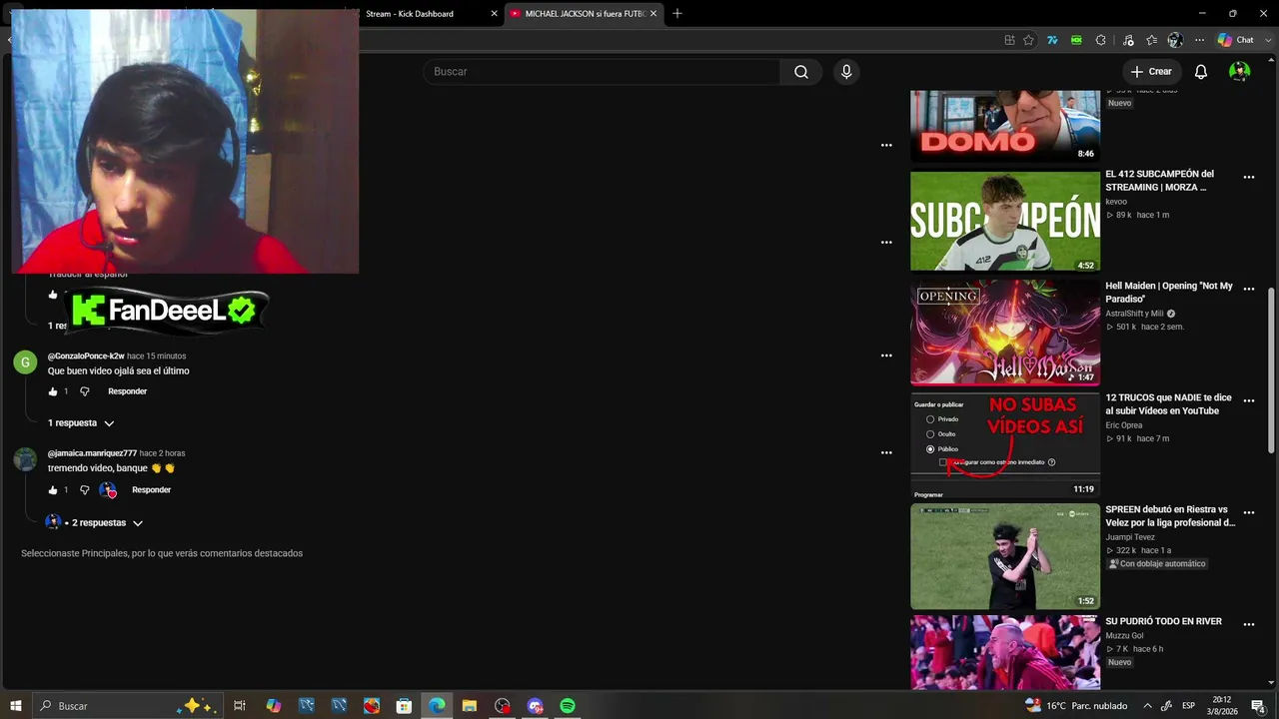Open the Eric Oprea channel name
Viewport: 1279px width, 719px height.
(x=1123, y=425)
